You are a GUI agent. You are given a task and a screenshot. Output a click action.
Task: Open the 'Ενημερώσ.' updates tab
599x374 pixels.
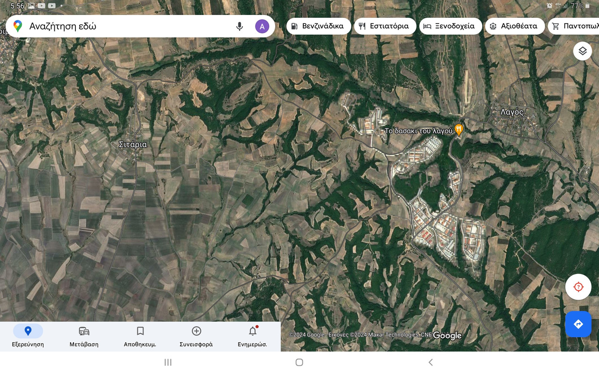coord(253,337)
